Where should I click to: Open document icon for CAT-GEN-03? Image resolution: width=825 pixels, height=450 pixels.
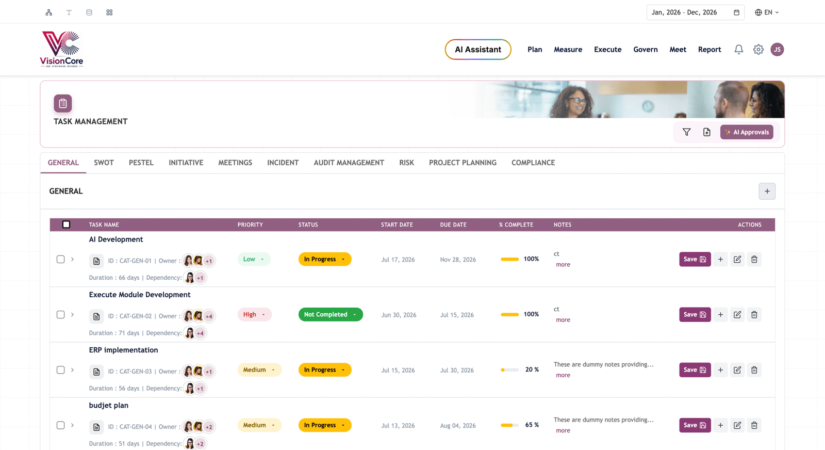96,372
